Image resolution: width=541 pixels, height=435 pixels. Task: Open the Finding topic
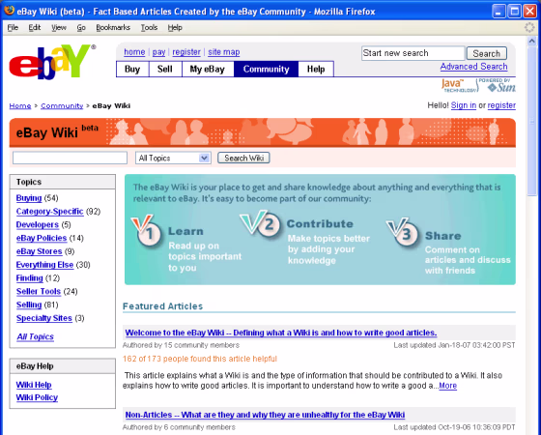click(29, 278)
